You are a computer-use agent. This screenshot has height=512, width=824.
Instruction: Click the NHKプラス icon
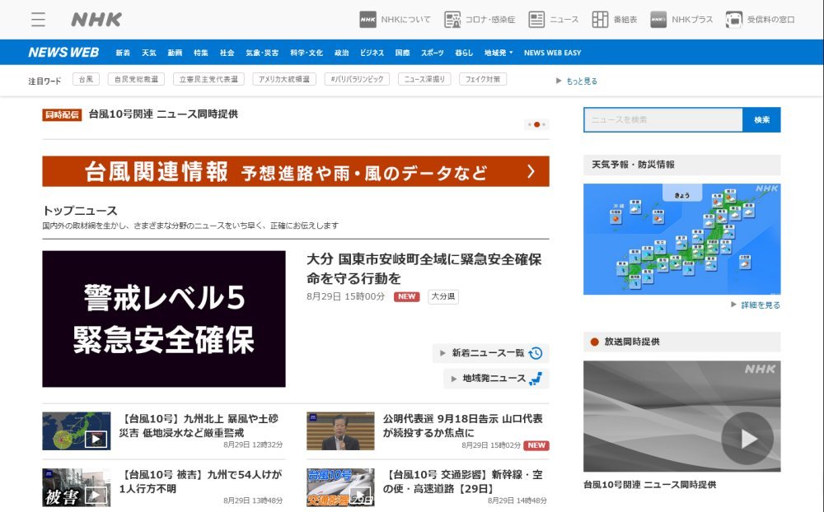point(658,20)
